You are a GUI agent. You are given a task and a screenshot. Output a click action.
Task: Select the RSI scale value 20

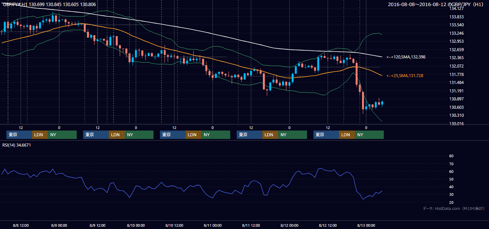click(x=451, y=202)
